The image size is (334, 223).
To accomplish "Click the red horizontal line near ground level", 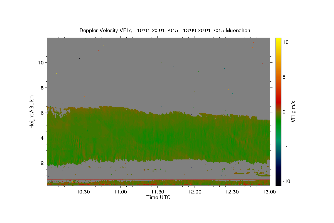I will click(158, 180).
